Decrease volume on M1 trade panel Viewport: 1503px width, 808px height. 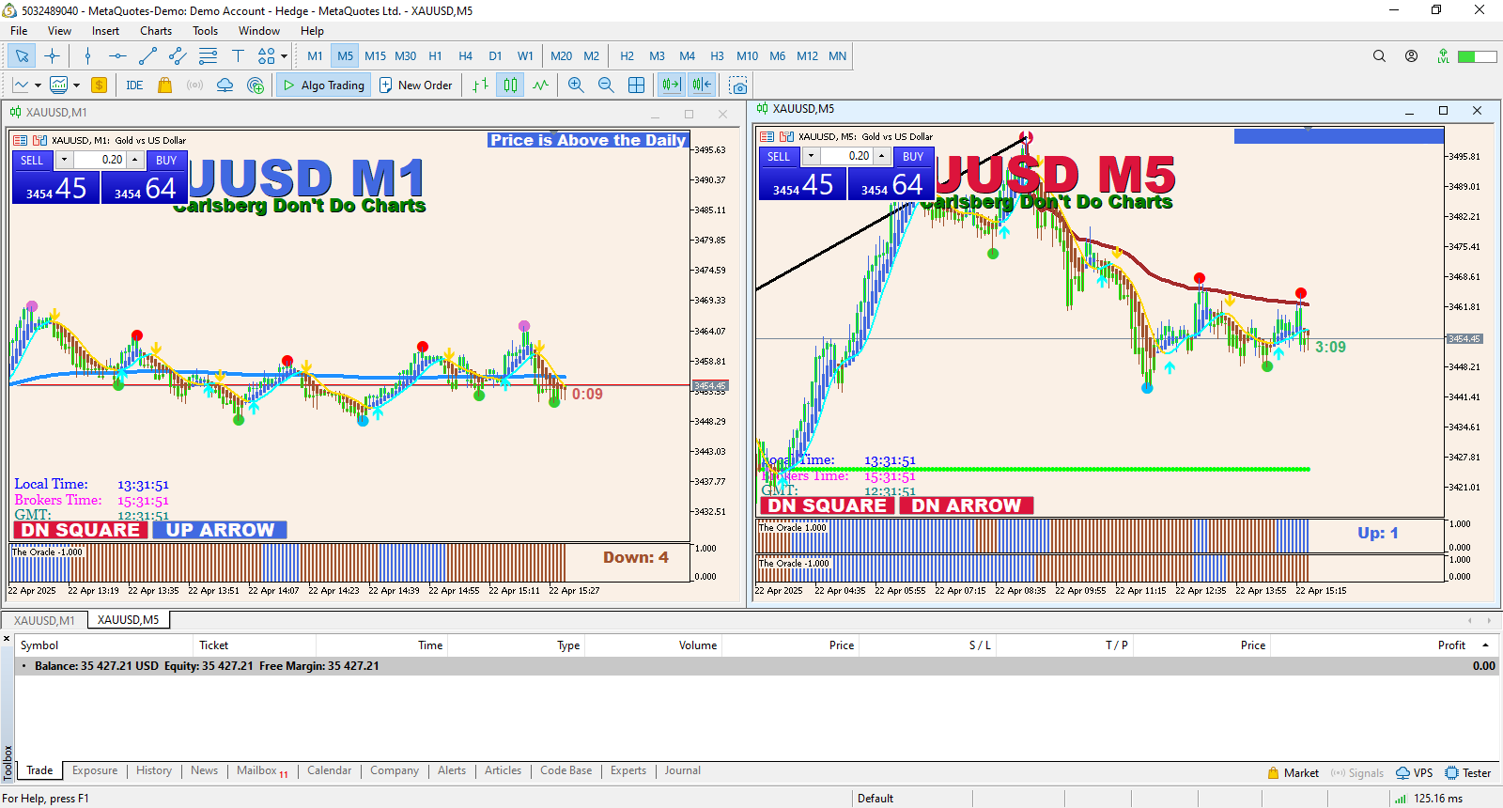coord(64,161)
